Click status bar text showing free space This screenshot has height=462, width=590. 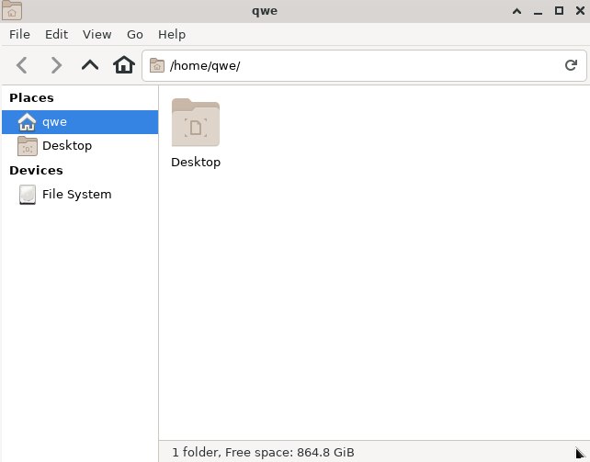coord(263,452)
